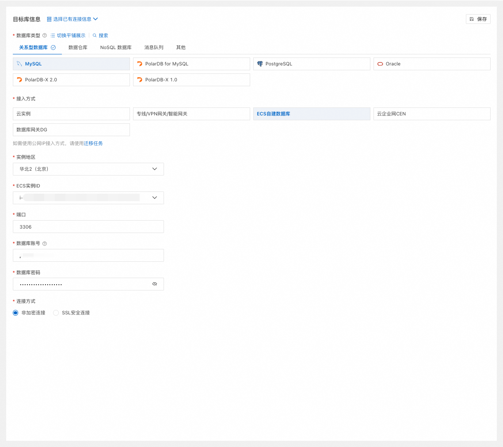
Task: Select the PolarDB for MySQL database type
Action: pos(191,64)
